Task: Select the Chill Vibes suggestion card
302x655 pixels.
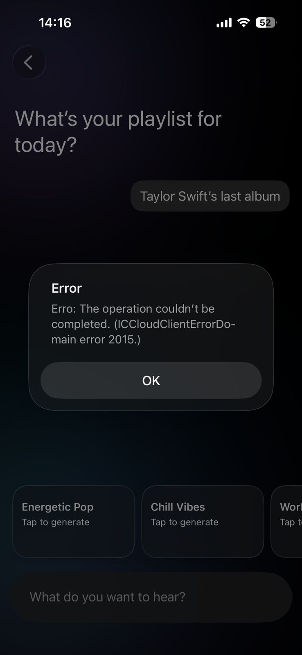Action: (x=203, y=522)
